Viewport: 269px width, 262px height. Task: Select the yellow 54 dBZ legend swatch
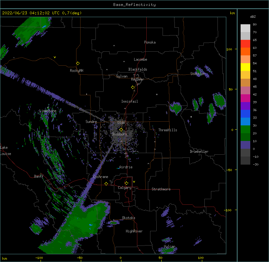[x=245, y=67]
